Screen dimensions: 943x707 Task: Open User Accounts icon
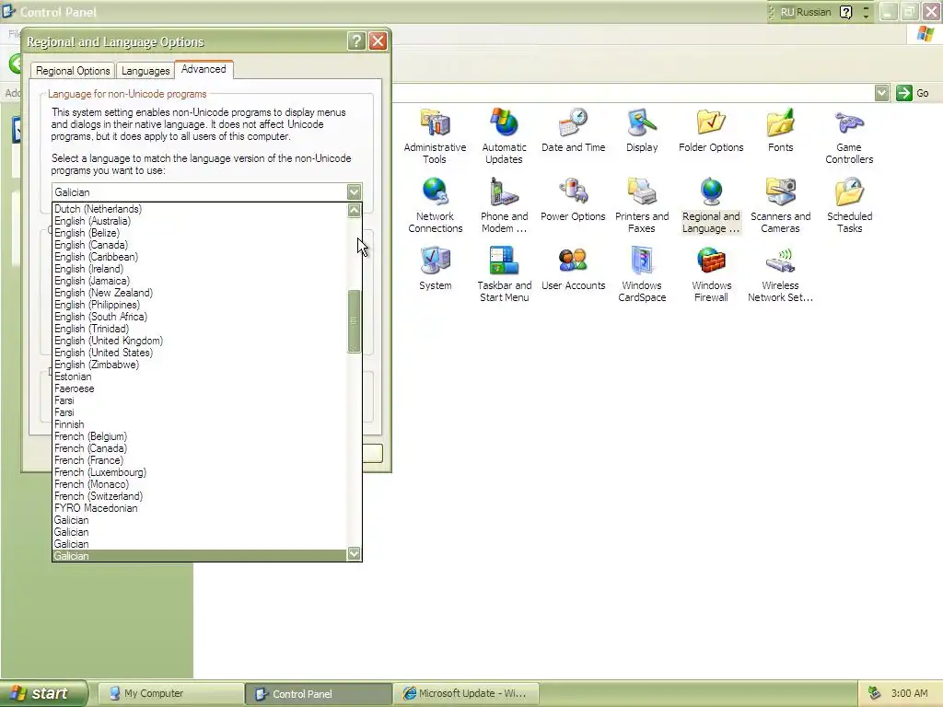click(573, 269)
